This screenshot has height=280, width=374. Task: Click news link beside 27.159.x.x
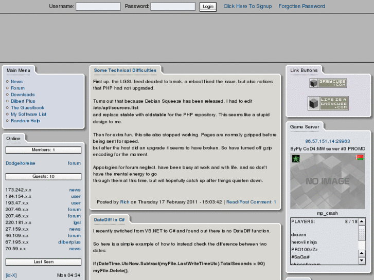(x=75, y=229)
